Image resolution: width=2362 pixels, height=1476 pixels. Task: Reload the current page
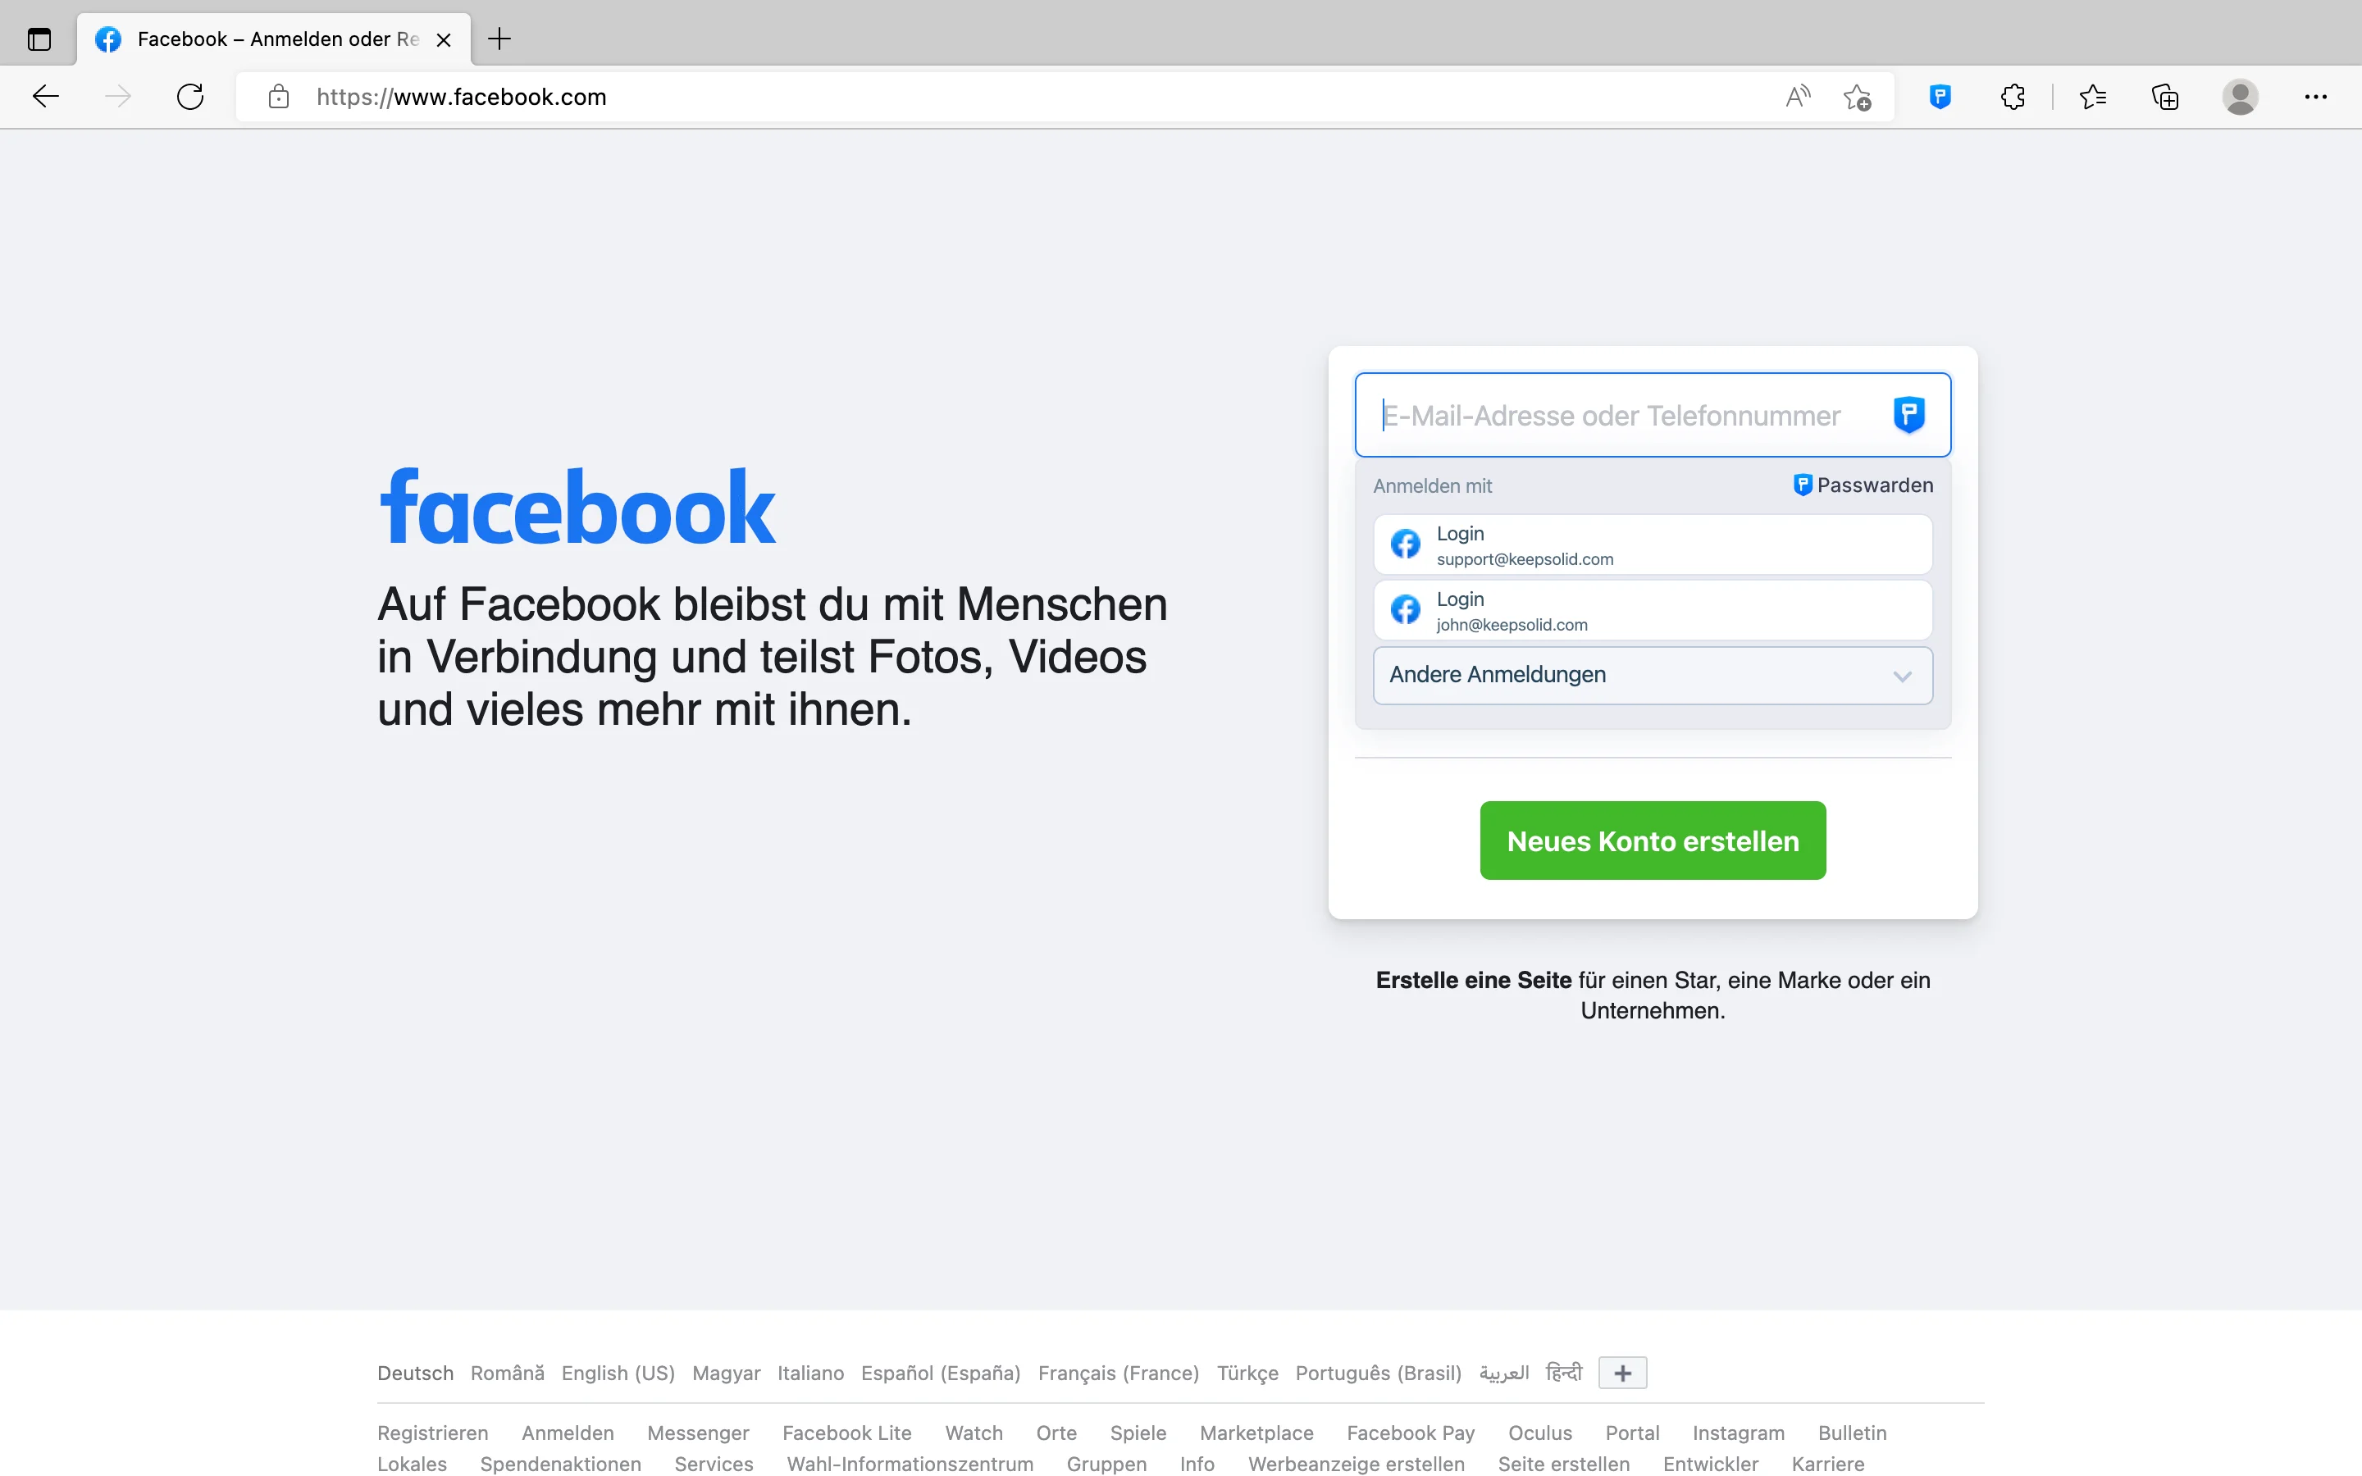(x=190, y=97)
